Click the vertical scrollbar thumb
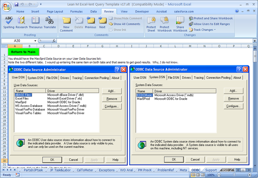This screenshot has height=178, width=258. (x=255, y=56)
